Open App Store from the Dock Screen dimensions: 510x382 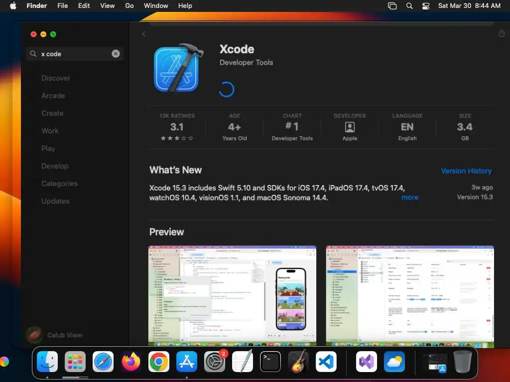(187, 362)
